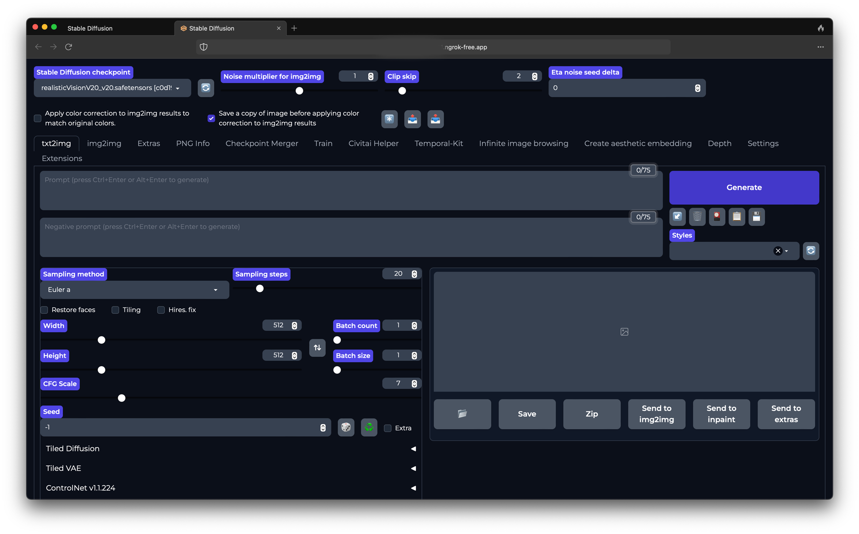Clear the prompt with the trash can icon
Viewport: 859px width, 534px height.
point(697,217)
